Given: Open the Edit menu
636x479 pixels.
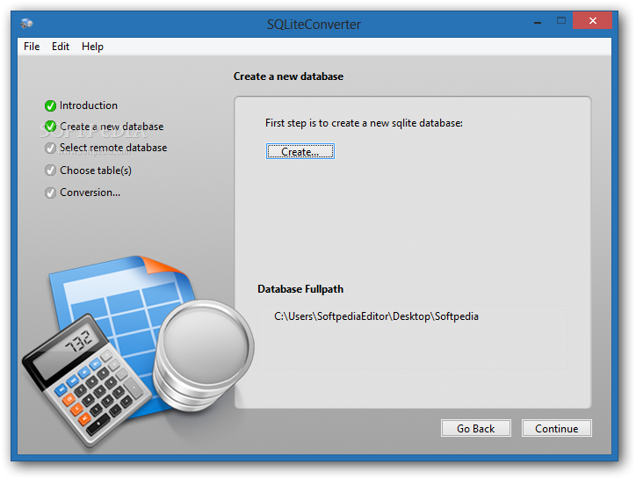Looking at the screenshot, I should click(61, 47).
